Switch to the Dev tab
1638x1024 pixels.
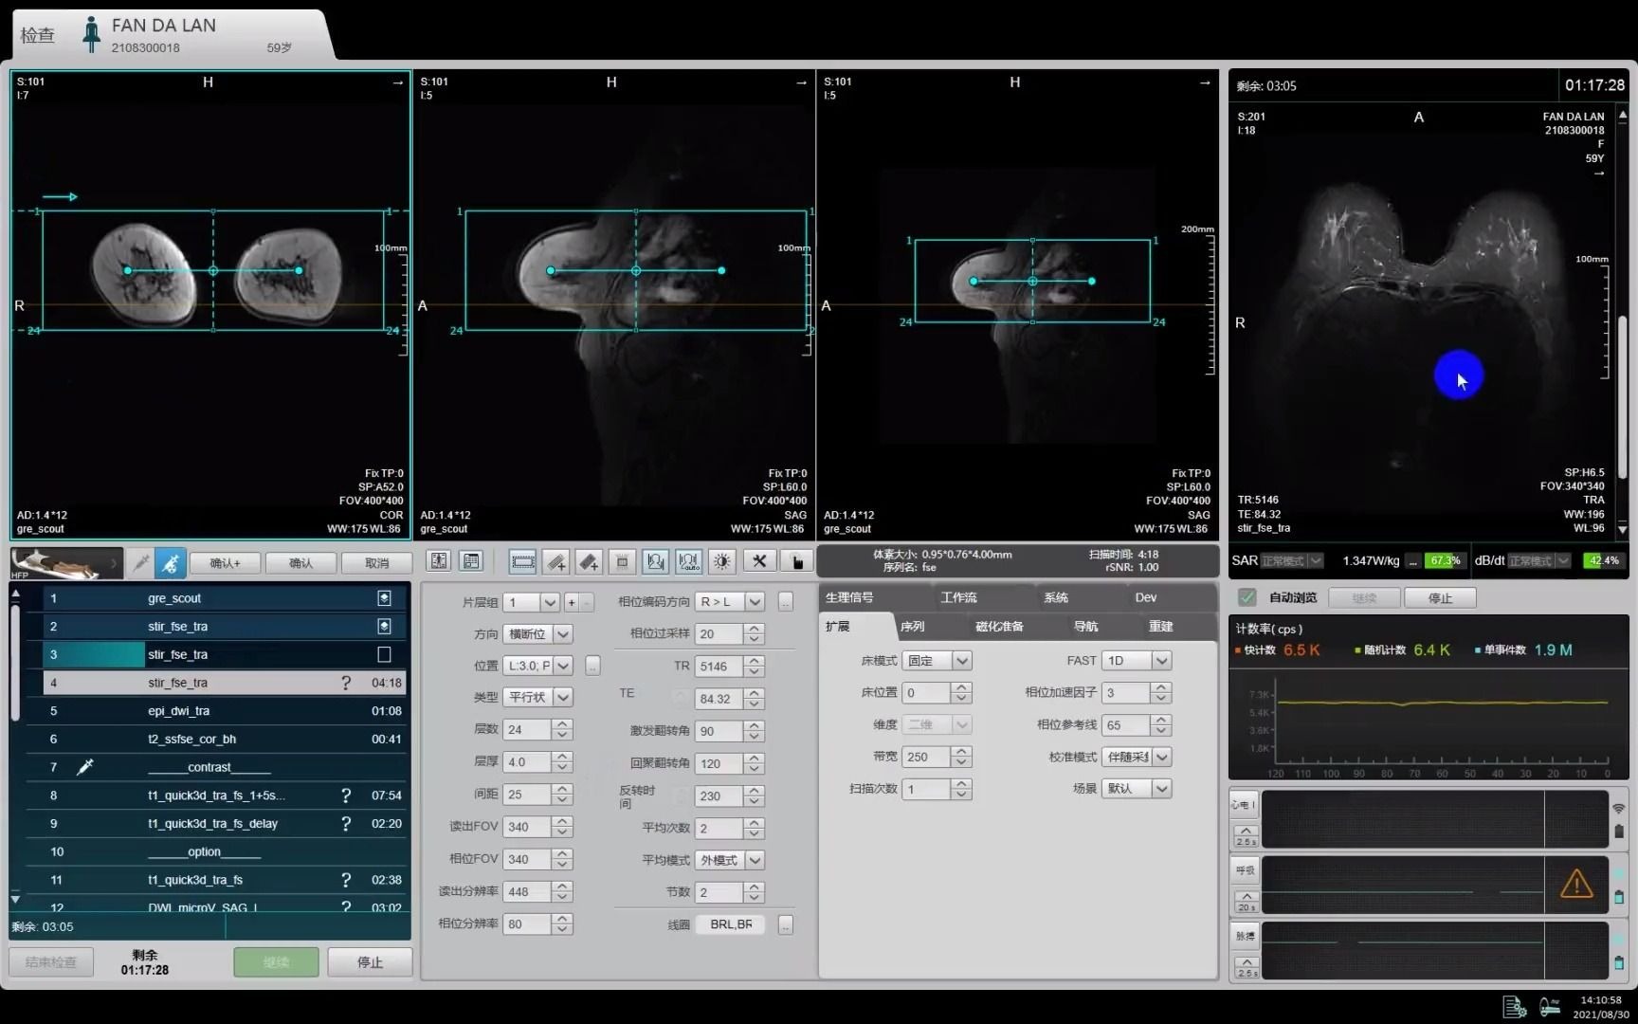pyautogui.click(x=1146, y=597)
